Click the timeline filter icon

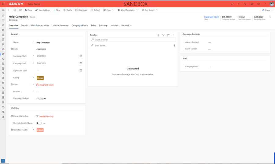(163, 35)
